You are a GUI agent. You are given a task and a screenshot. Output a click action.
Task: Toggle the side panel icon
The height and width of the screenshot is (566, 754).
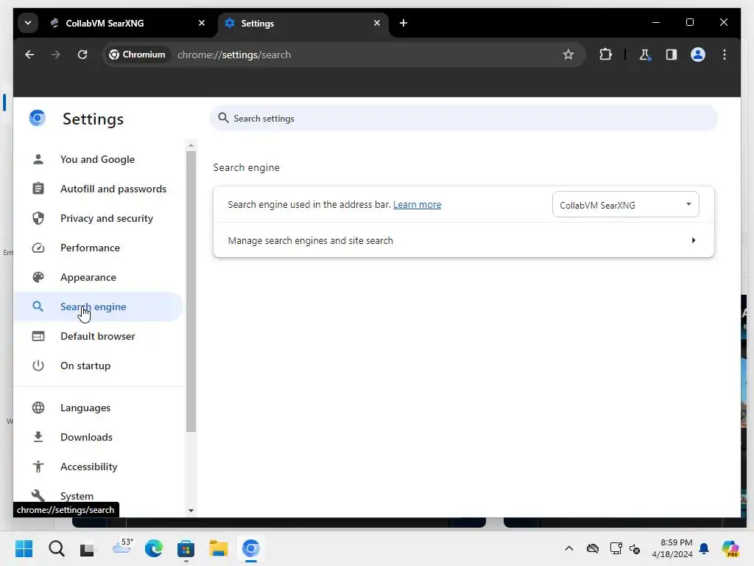pos(672,55)
